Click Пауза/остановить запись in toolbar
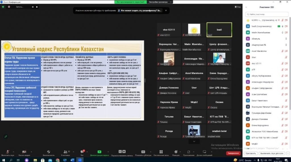 pyautogui.click(x=122, y=152)
